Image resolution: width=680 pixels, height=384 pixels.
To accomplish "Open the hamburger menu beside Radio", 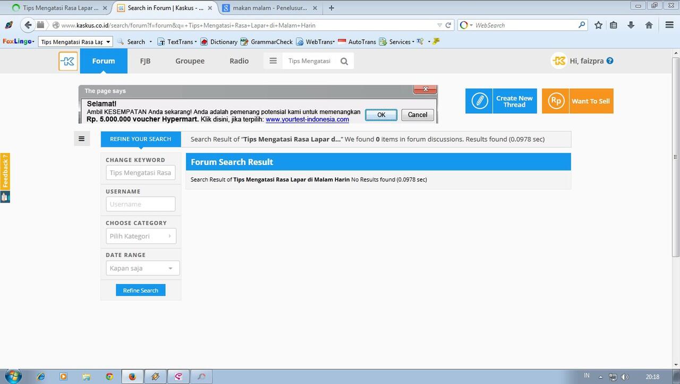I will [x=273, y=61].
